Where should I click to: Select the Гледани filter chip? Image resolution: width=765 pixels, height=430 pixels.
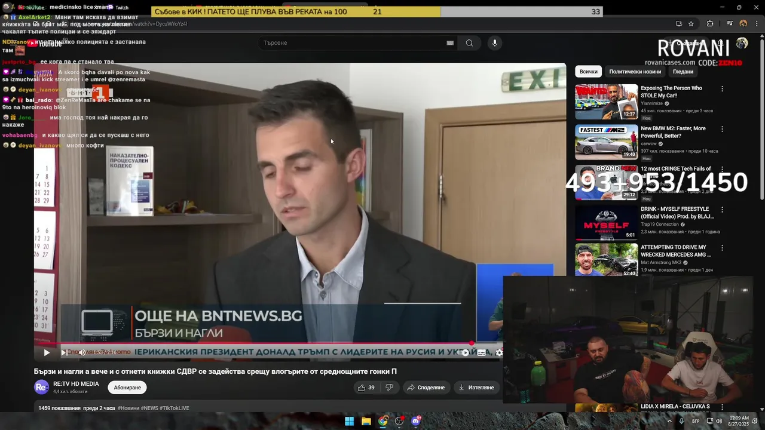[x=683, y=72]
